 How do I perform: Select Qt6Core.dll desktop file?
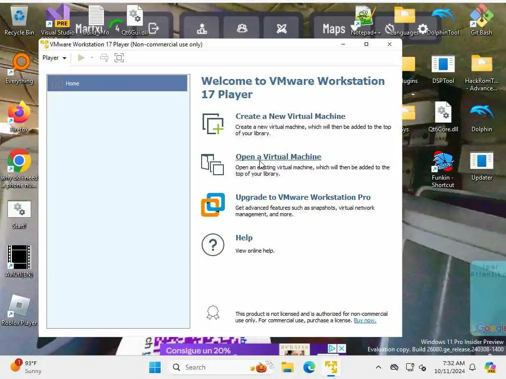(443, 116)
